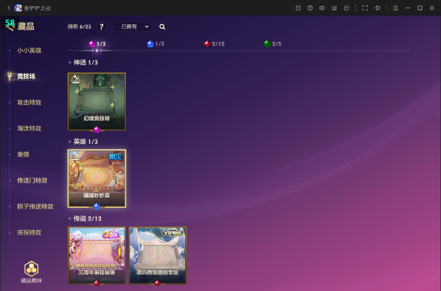Image resolution: width=441 pixels, height=291 pixels.
Task: Open 攻击特效 category
Action: pyautogui.click(x=29, y=102)
